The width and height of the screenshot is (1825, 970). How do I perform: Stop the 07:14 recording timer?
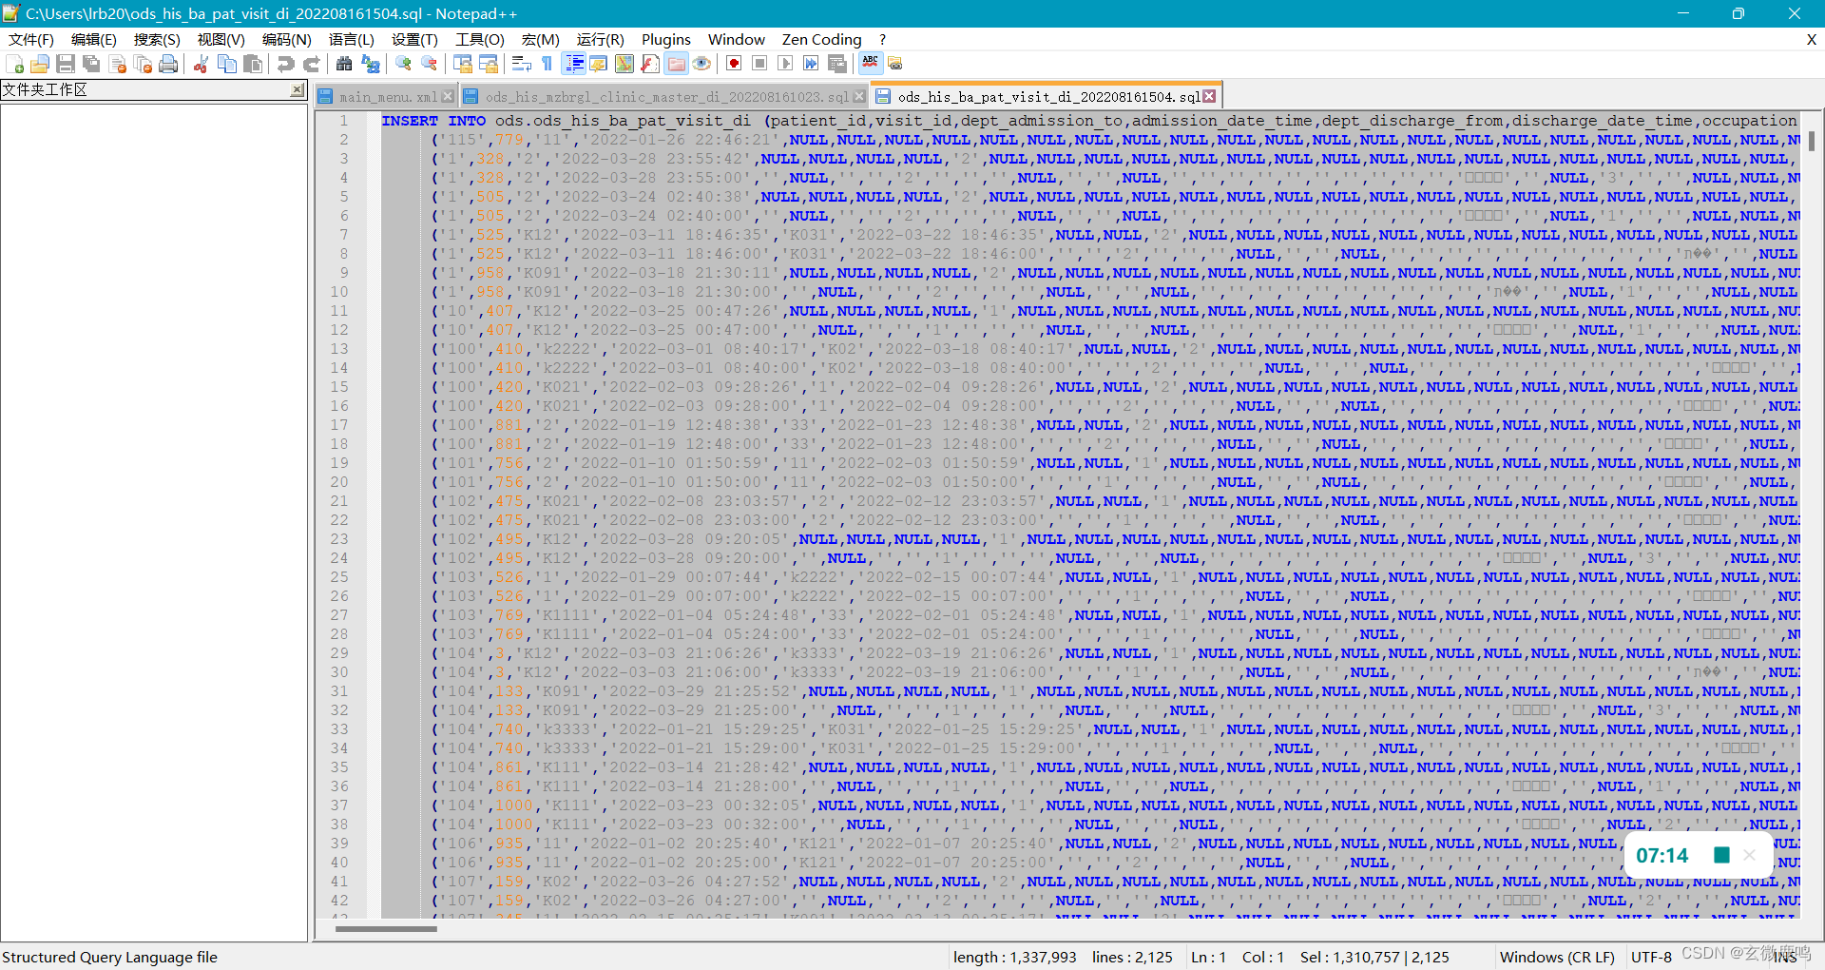pyautogui.click(x=1721, y=855)
